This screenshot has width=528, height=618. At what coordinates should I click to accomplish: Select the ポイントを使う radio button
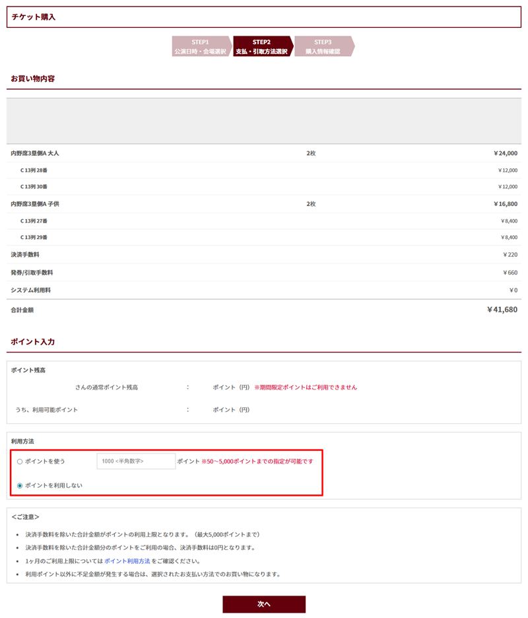pos(20,461)
